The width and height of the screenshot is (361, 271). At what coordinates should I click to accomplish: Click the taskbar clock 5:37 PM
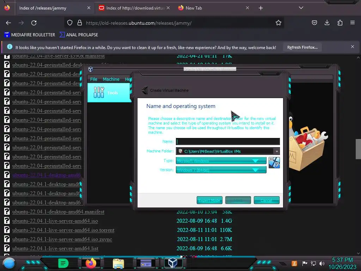pos(342,260)
